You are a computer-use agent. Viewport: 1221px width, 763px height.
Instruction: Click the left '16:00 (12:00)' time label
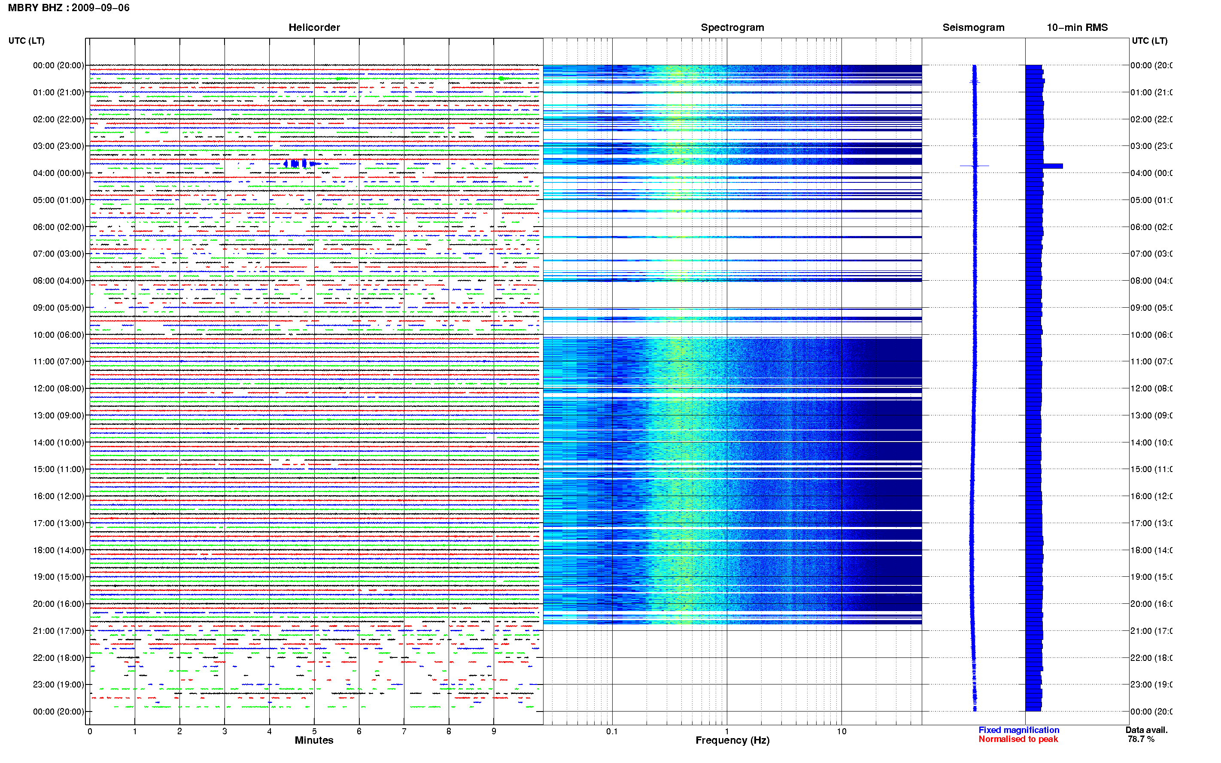coord(58,496)
